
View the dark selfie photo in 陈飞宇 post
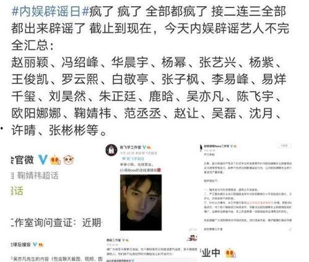click(141, 203)
